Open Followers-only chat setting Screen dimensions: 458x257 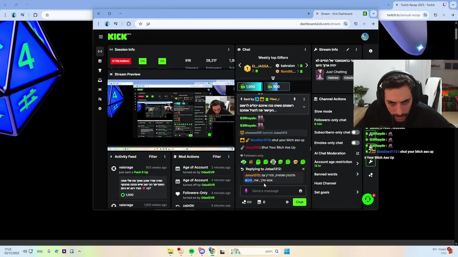[330, 122]
